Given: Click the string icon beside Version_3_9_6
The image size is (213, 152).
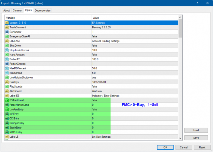Looking at the screenshot, I should point(7,23).
